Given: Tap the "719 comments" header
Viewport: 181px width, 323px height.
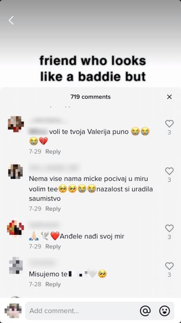Looking at the screenshot, I should pyautogui.click(x=90, y=97).
